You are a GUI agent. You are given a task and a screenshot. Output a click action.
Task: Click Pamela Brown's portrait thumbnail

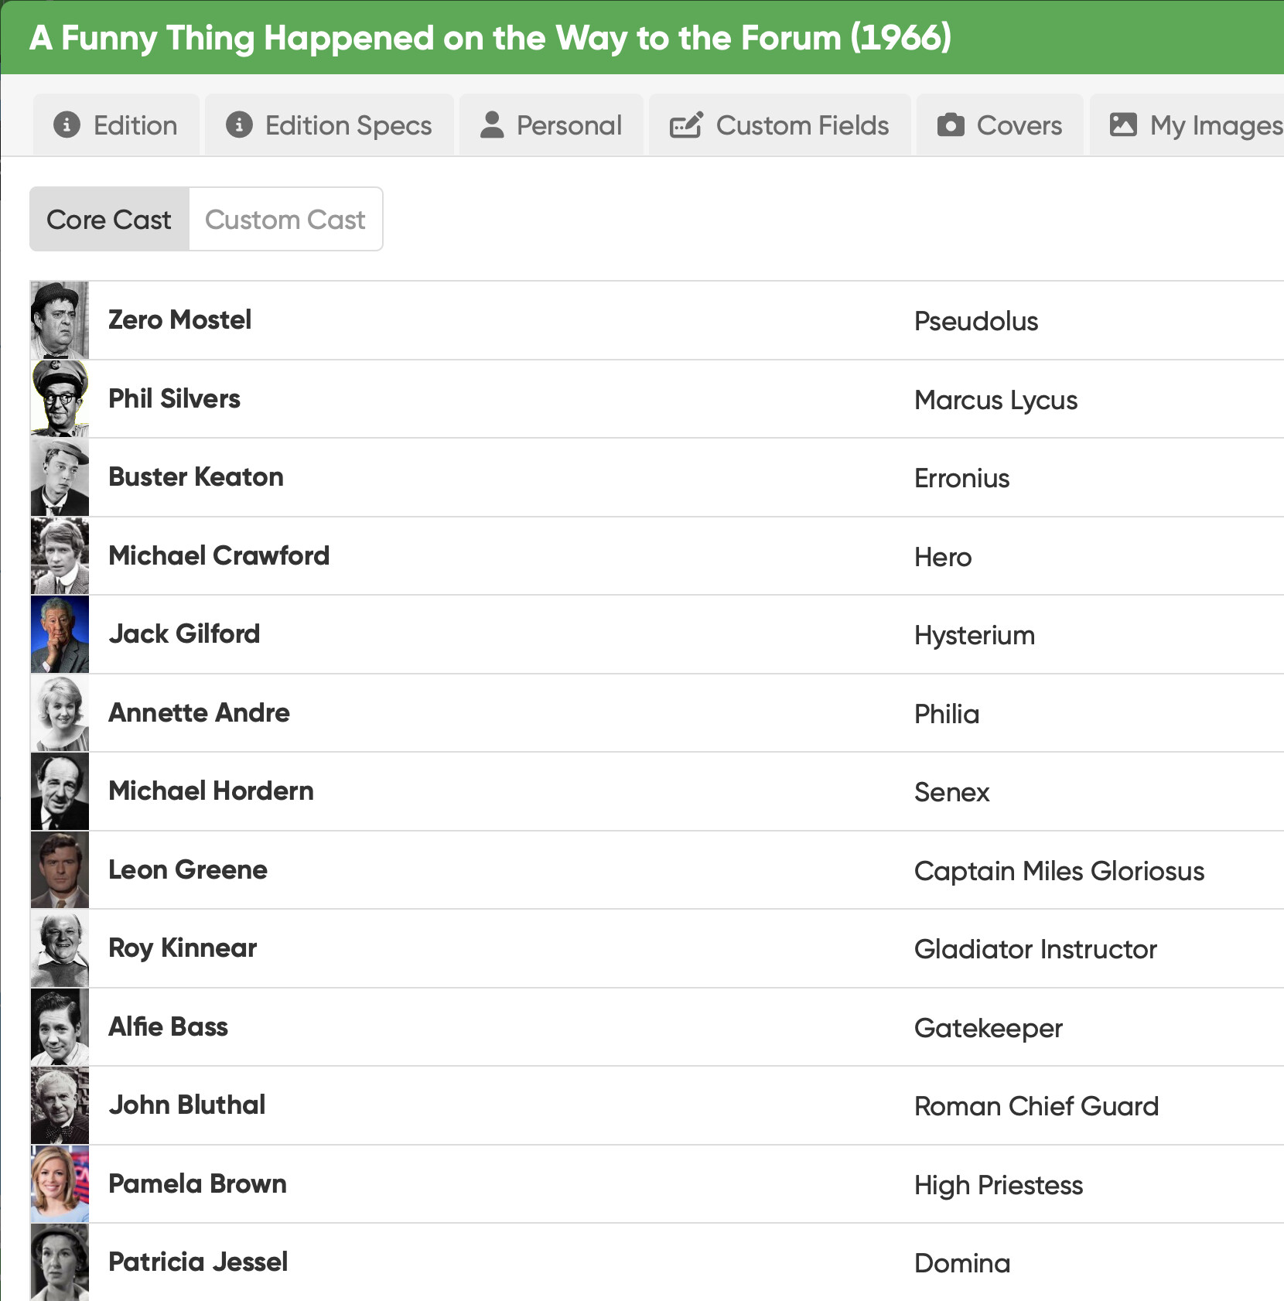[60, 1183]
